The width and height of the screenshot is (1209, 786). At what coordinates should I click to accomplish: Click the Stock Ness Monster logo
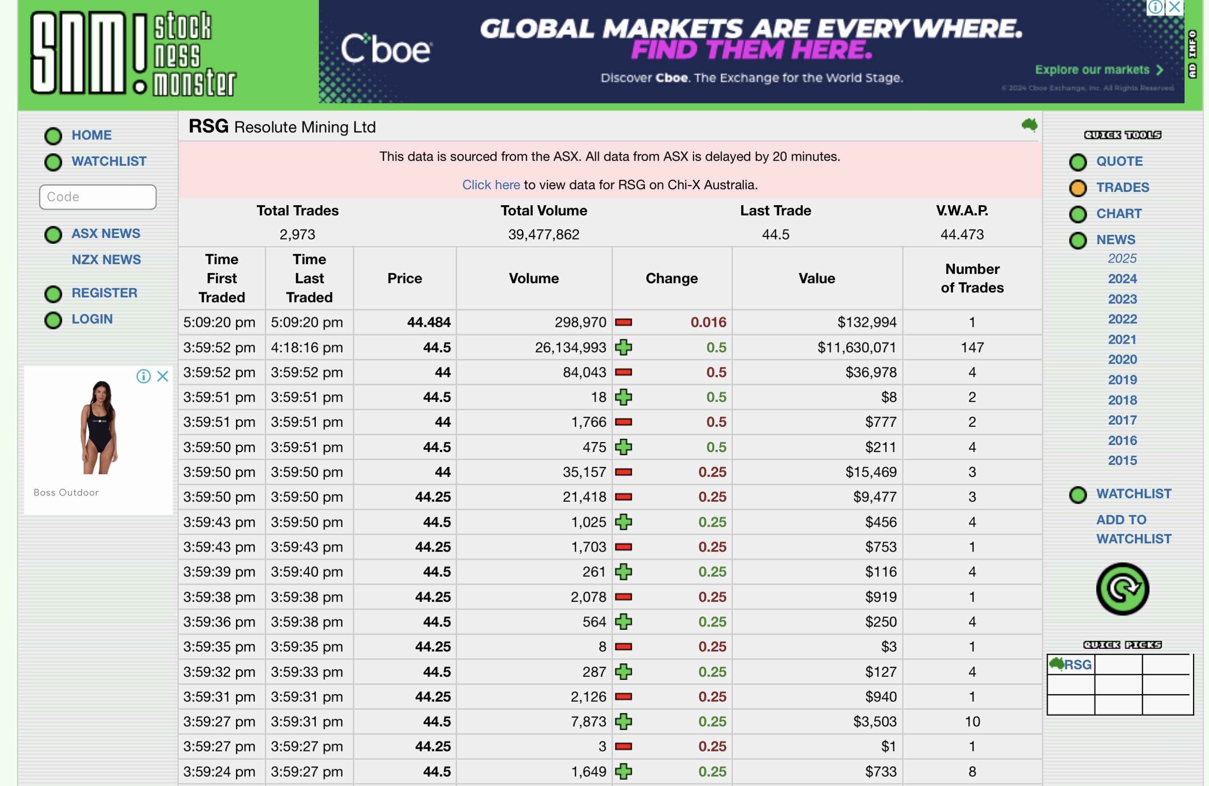[133, 53]
